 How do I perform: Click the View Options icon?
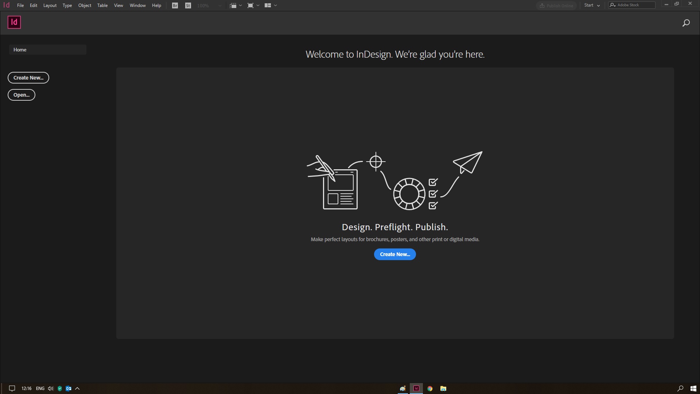(x=233, y=5)
